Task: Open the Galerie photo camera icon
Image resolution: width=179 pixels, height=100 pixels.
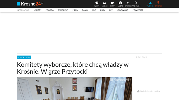Action: [x=120, y=3]
